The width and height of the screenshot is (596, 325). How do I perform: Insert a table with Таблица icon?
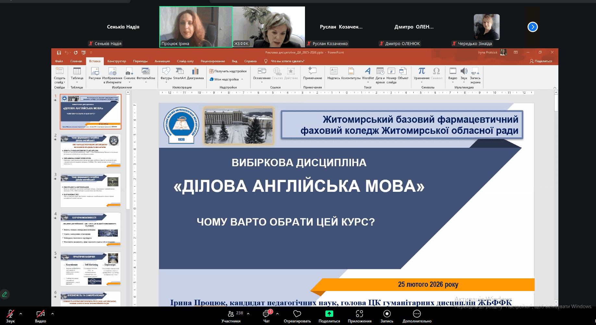[x=77, y=75]
